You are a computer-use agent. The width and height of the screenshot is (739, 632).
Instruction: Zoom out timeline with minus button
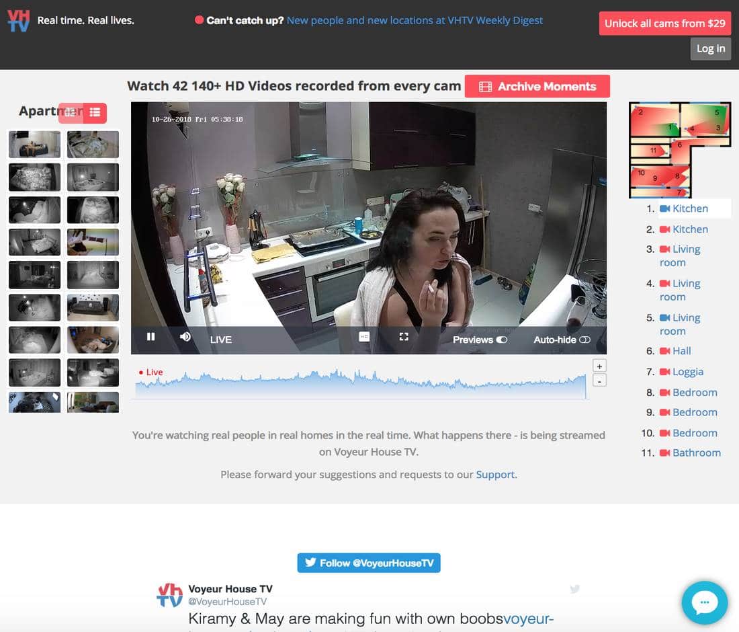[x=599, y=381]
